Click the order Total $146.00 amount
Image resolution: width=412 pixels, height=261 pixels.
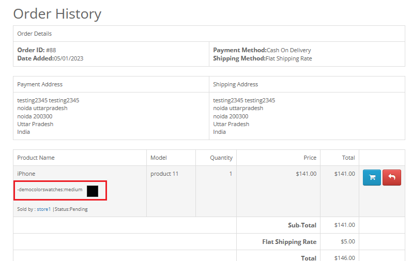point(344,257)
